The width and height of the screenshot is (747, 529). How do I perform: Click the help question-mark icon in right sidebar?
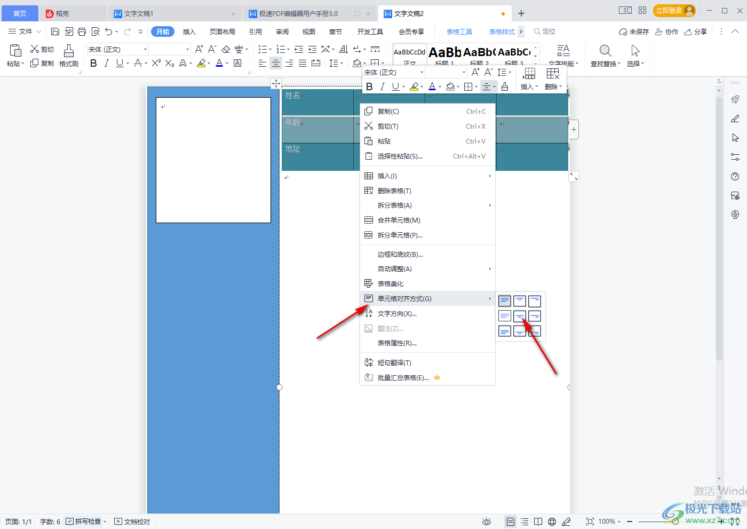point(735,177)
